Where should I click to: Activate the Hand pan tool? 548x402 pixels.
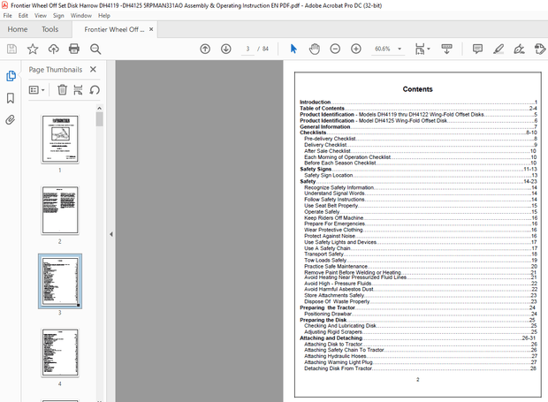(315, 49)
